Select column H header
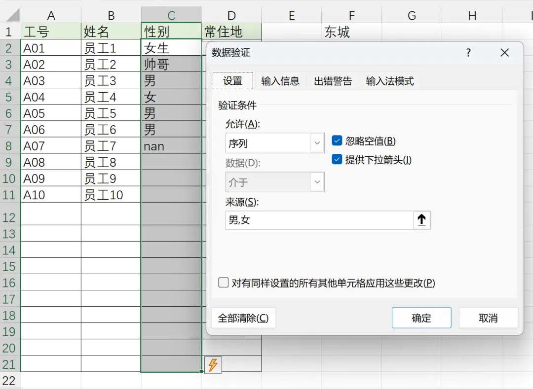 [x=472, y=15]
